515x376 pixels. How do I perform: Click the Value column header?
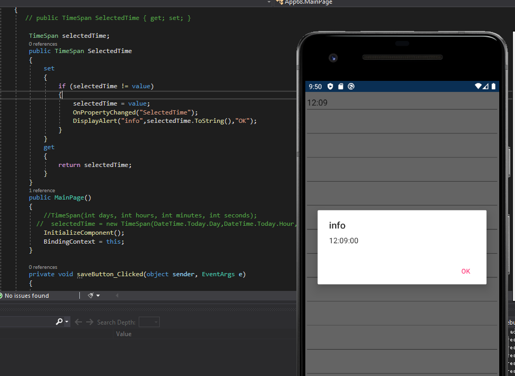click(123, 334)
